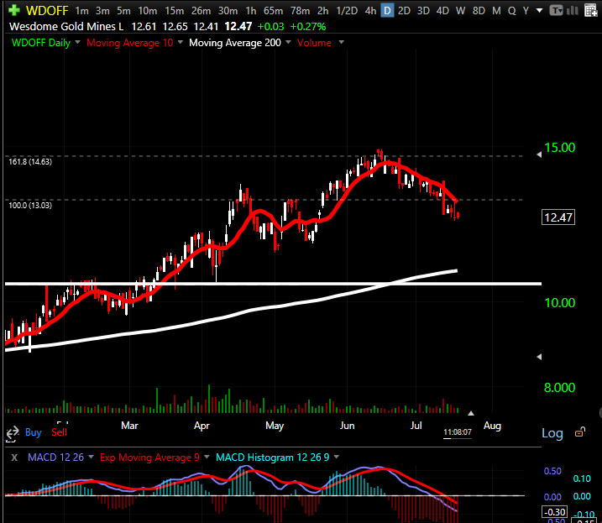Open the MACD 12 26 dropdown arrow

[91, 457]
